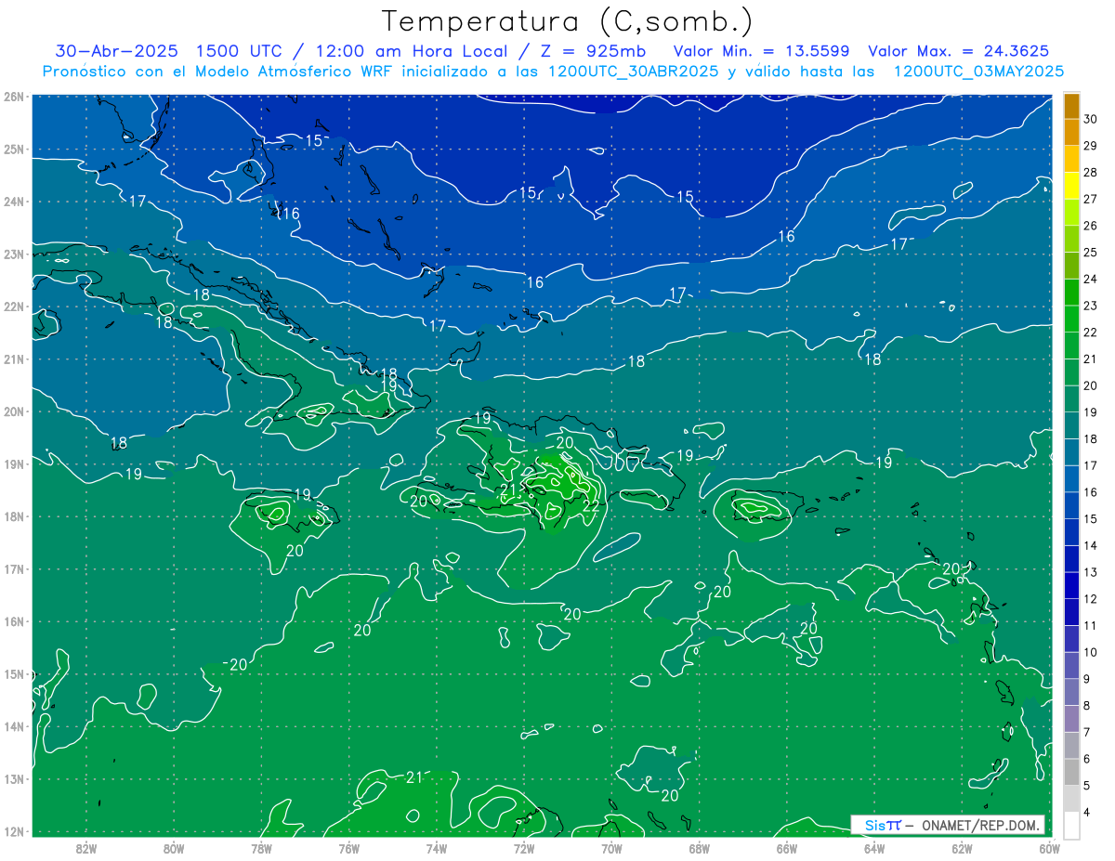
Task: Select the "22N" latitude axis label
Action: 14,307
